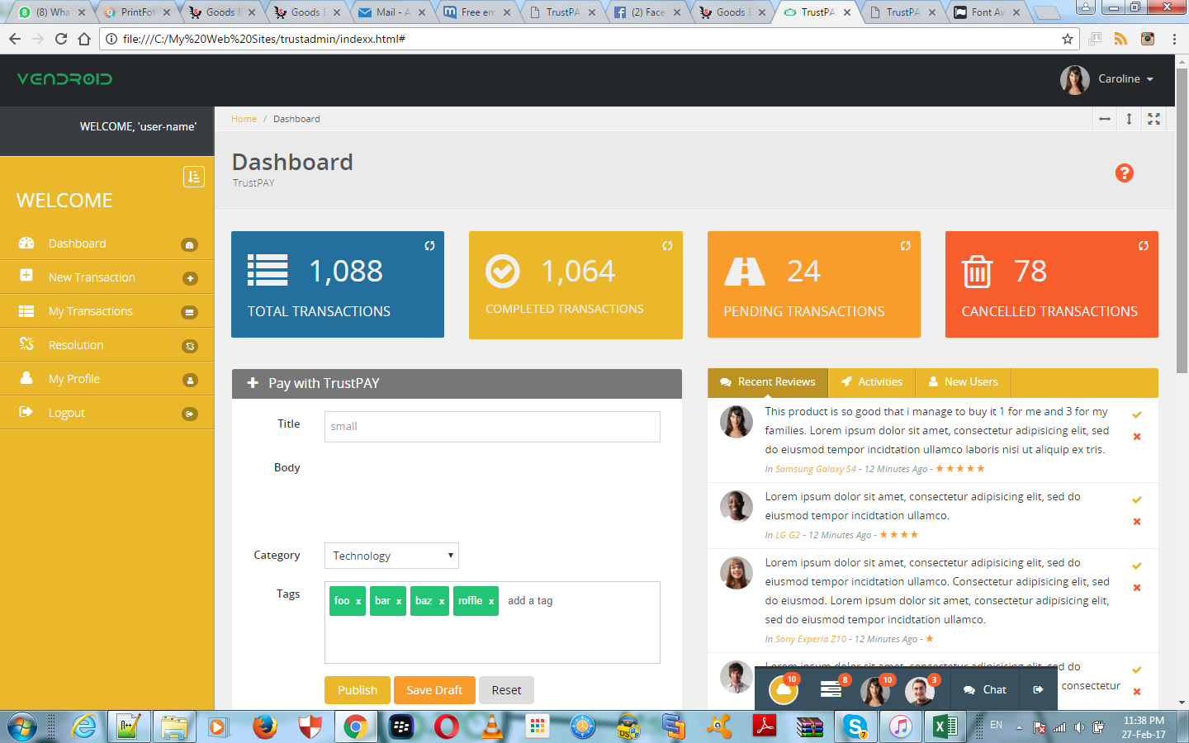This screenshot has width=1189, height=743.
Task: Open the Windows Start button
Action: click(x=22, y=726)
